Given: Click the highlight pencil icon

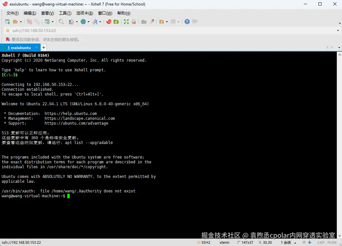Looking at the screenshot, I should tap(152, 22).
